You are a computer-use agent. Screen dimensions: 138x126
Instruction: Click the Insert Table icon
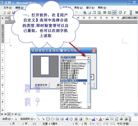point(94,13)
